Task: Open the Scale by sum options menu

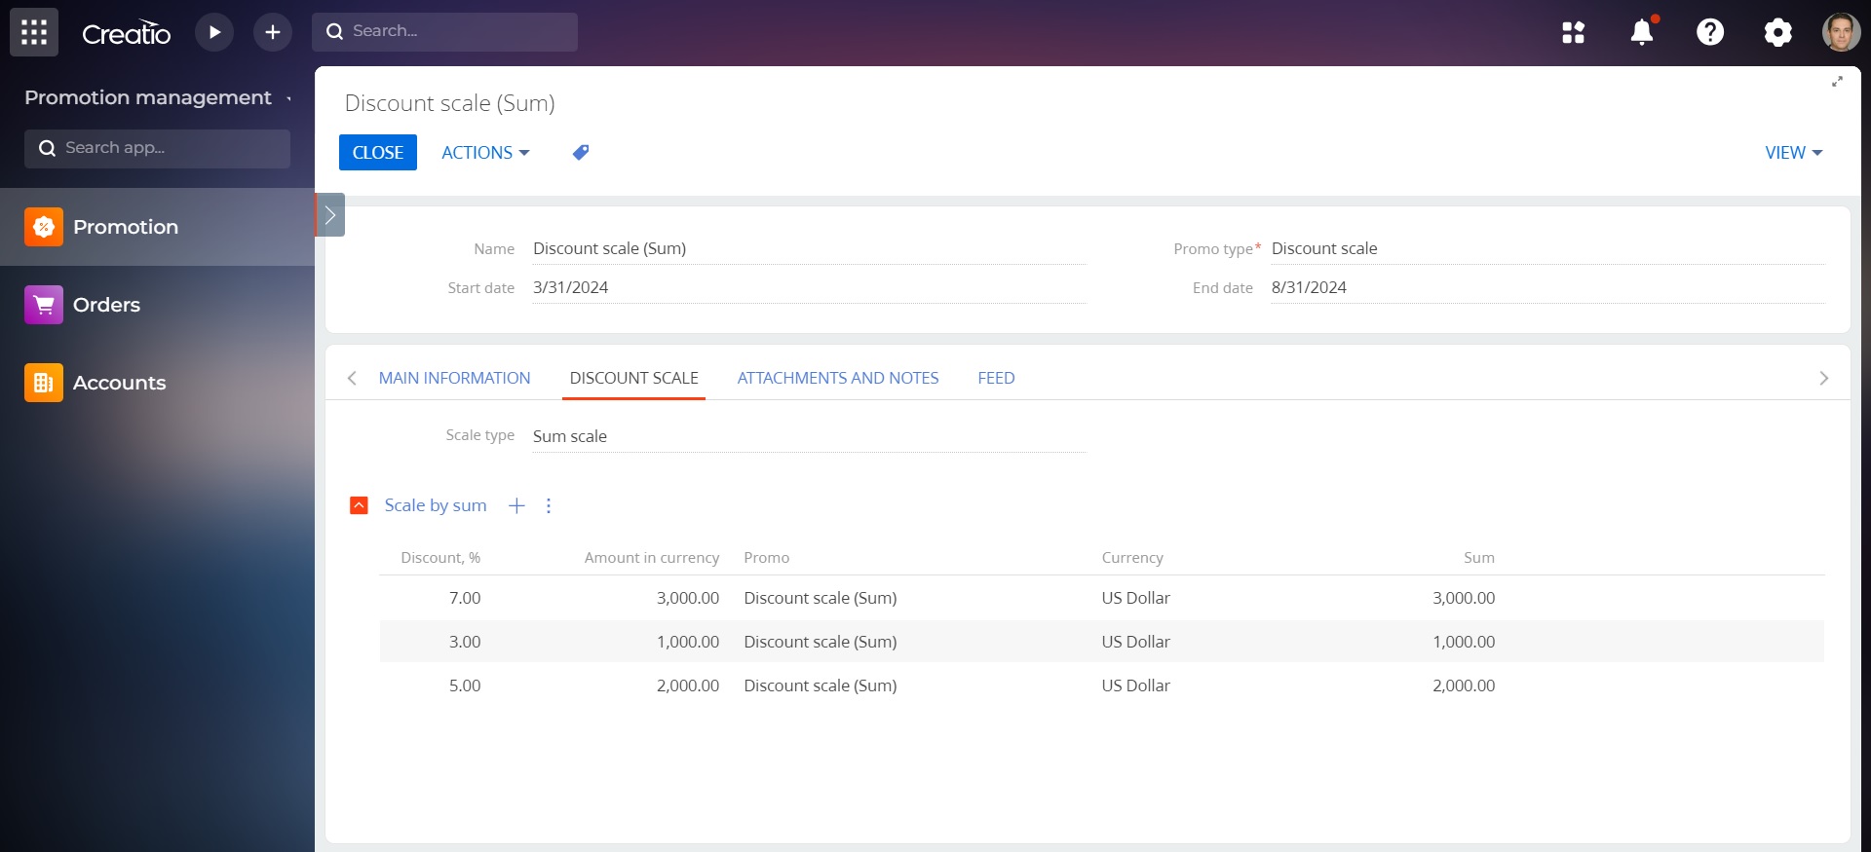Action: [x=549, y=505]
